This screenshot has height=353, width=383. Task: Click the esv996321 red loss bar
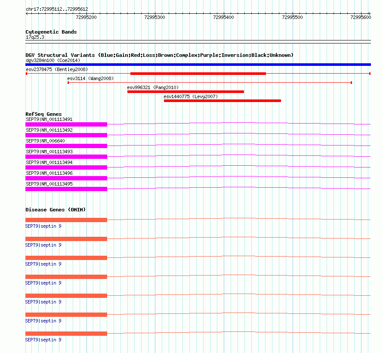pos(185,92)
